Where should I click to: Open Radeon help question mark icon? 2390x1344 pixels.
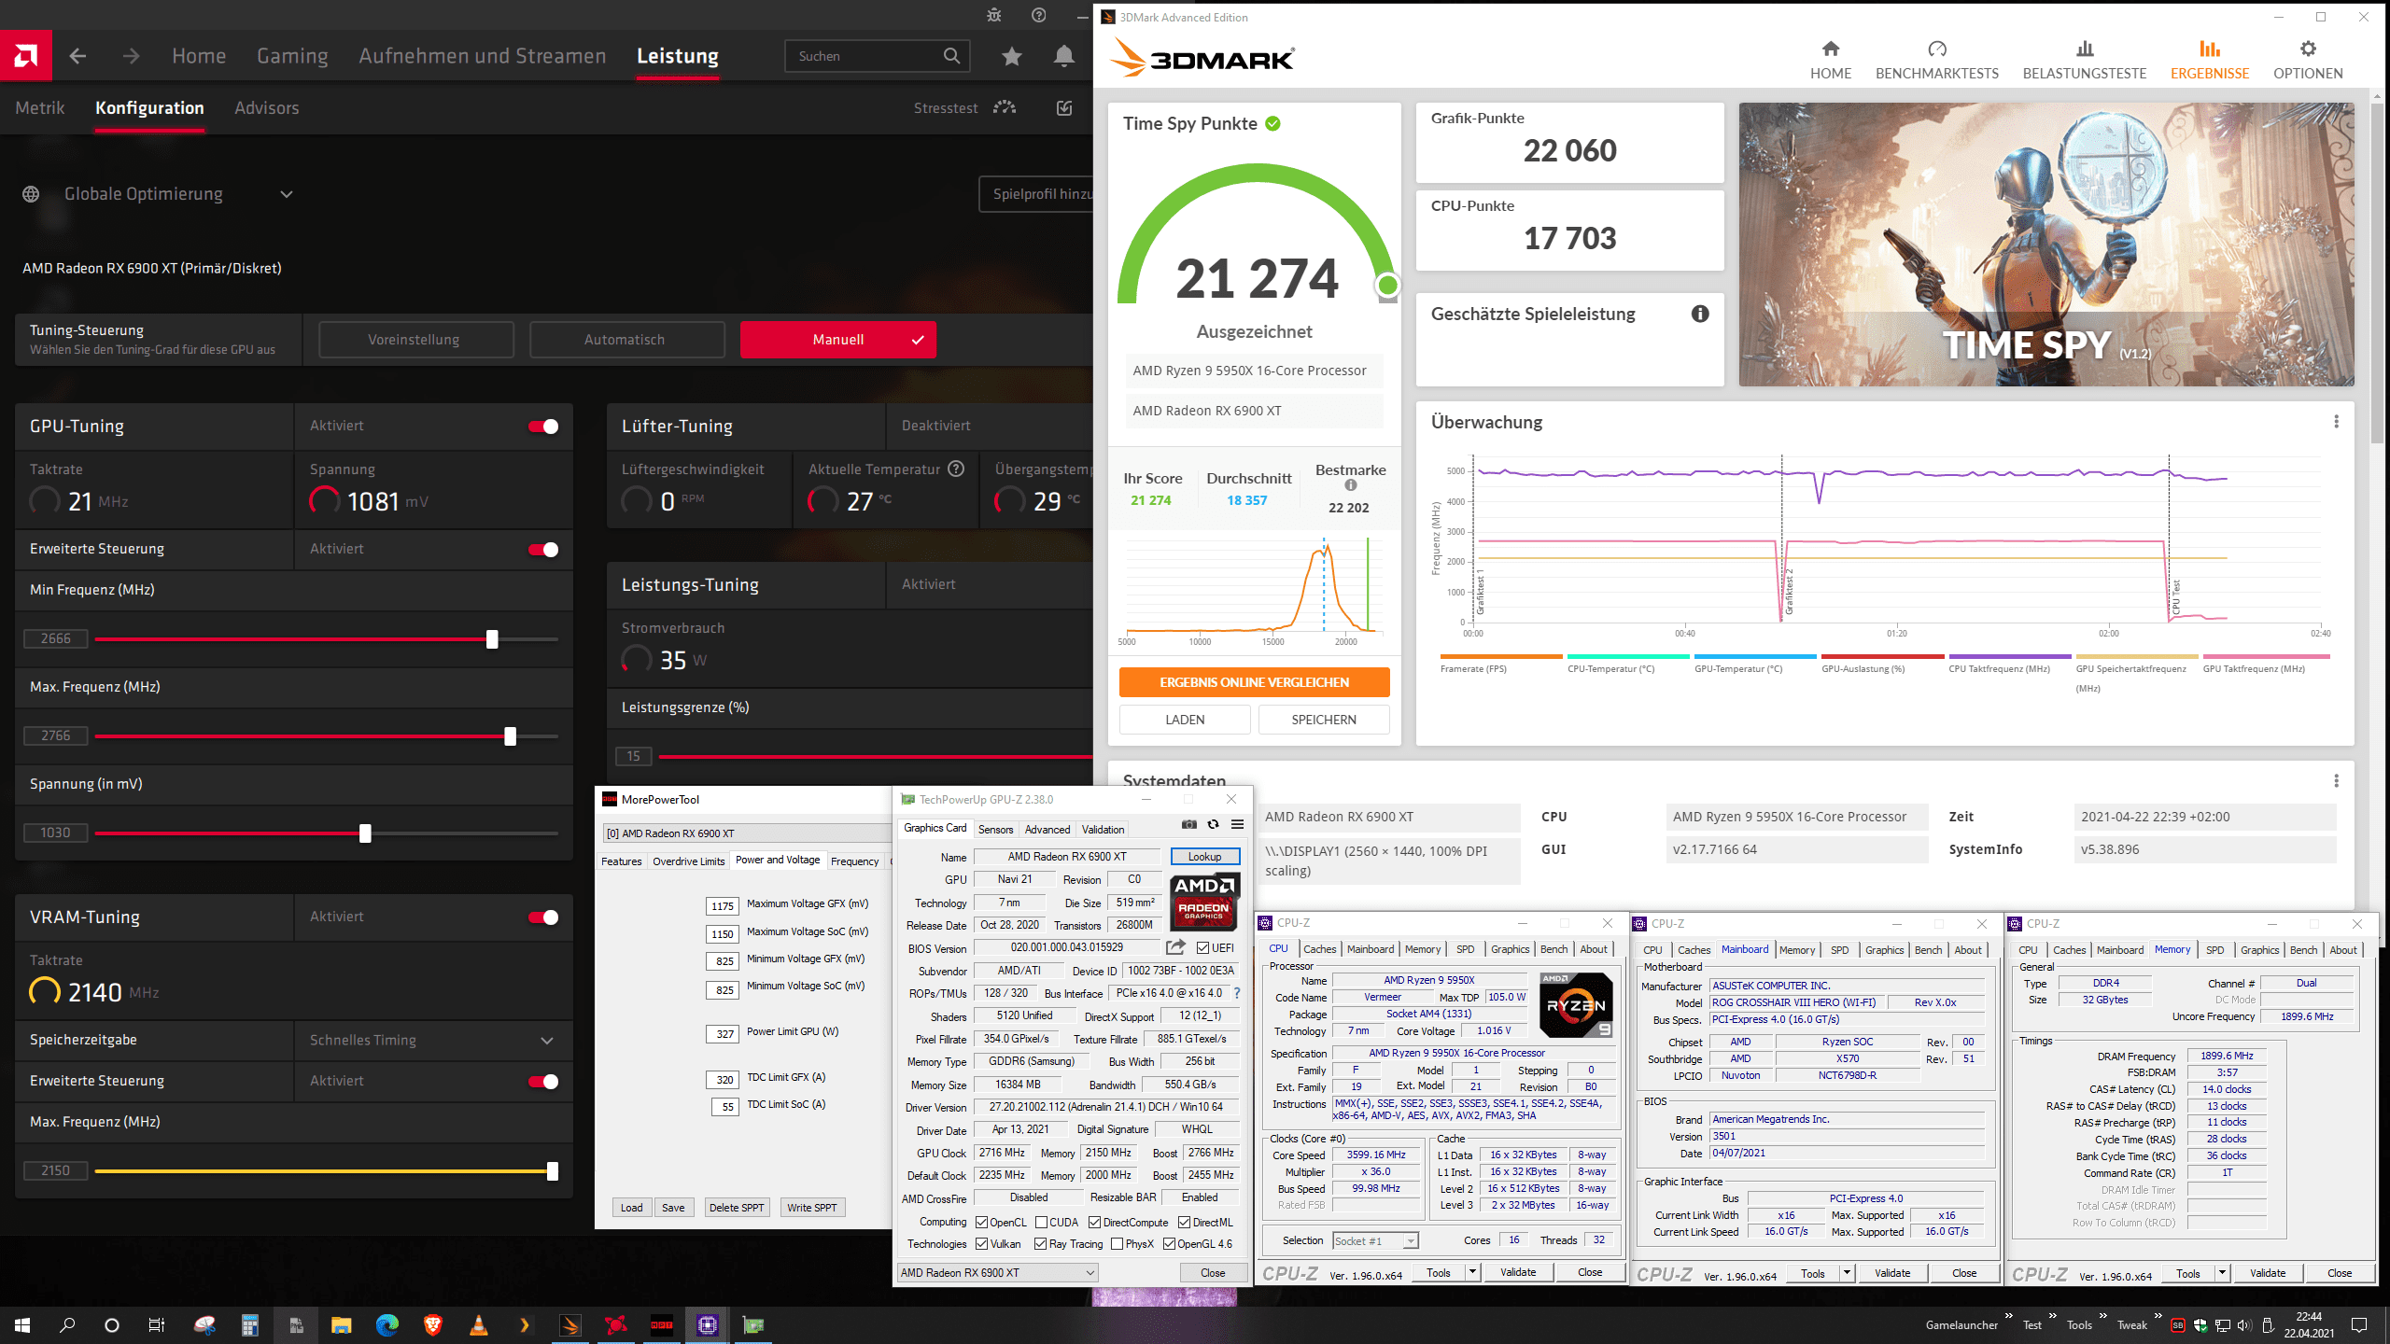pyautogui.click(x=1038, y=15)
